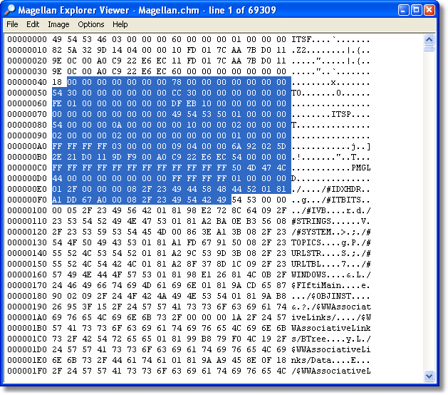Click the vertical scrollbar thumb

pyautogui.click(x=429, y=48)
